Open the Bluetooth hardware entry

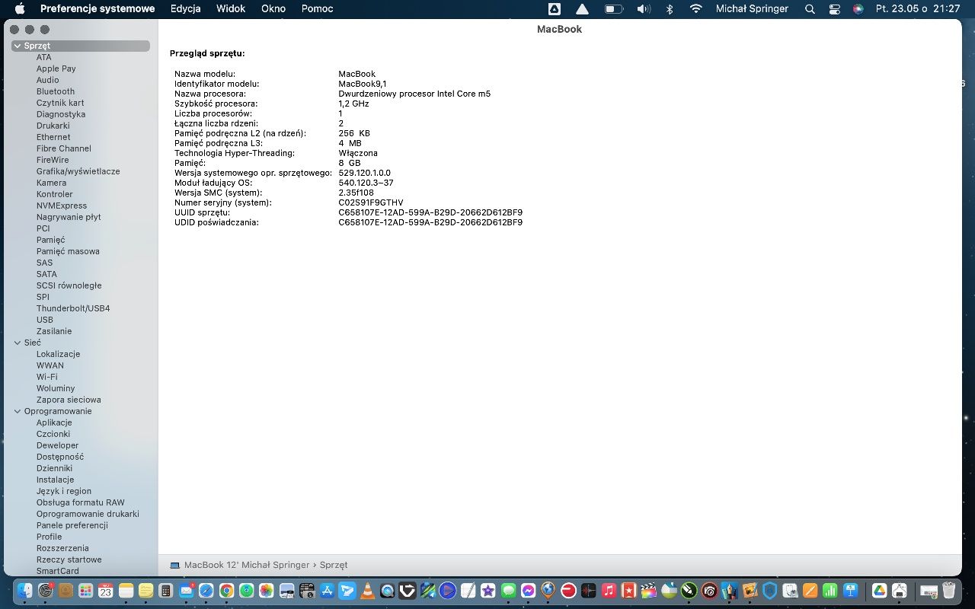click(x=56, y=91)
